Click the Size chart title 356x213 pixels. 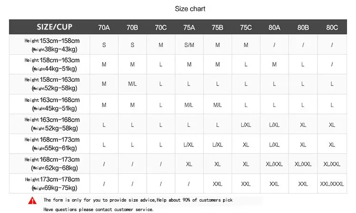[190, 9]
